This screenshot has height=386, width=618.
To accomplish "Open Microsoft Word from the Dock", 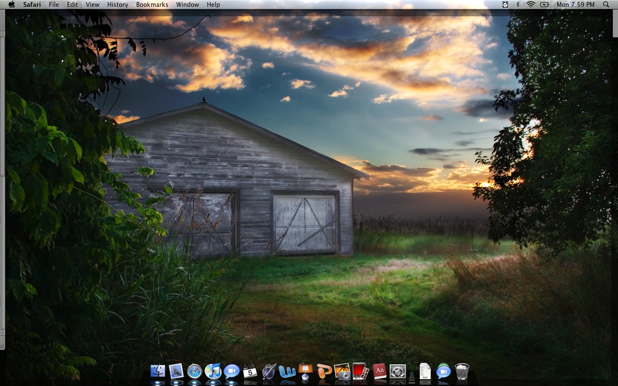I will point(287,371).
